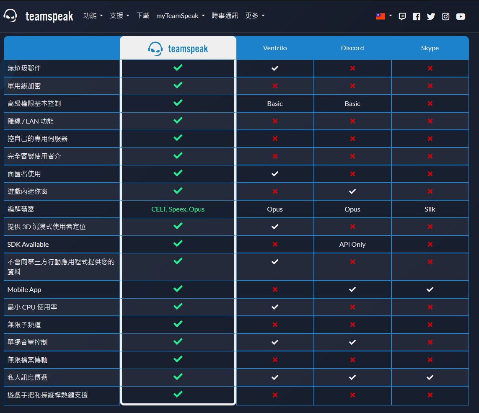This screenshot has height=413, width=479.
Task: Click Ventrilo Basic cell in 高級權限基本控制 row
Action: click(x=275, y=104)
